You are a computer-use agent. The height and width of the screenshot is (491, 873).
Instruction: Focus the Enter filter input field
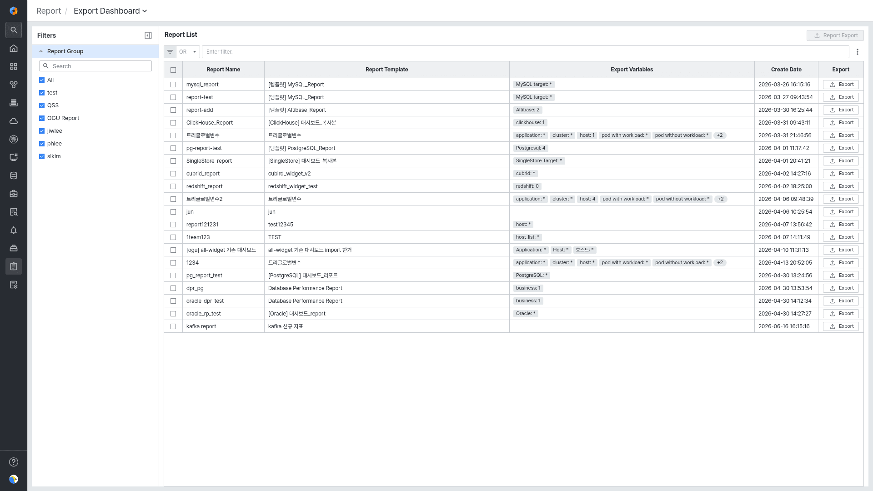[x=525, y=52]
